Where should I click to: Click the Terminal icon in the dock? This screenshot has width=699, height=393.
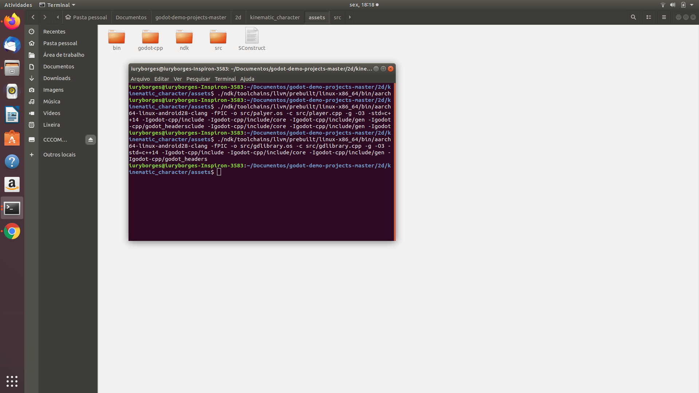(12, 208)
